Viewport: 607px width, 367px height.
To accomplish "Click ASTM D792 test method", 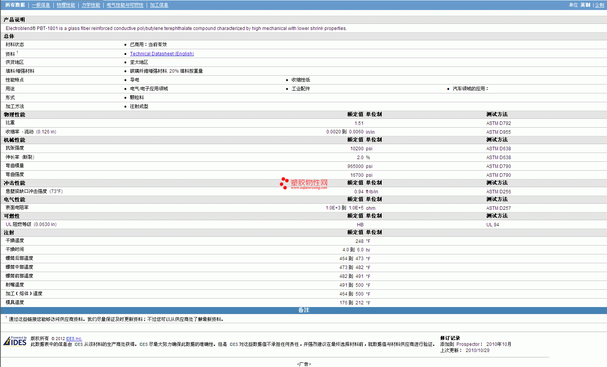I will 498,123.
